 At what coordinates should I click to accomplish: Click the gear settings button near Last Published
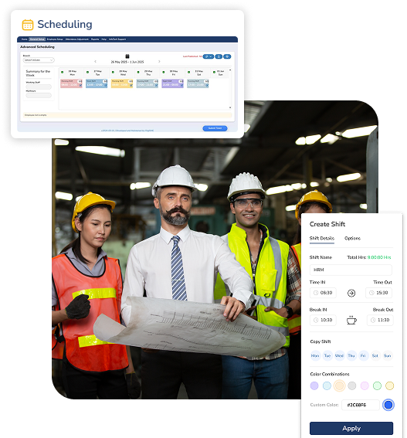pos(208,56)
